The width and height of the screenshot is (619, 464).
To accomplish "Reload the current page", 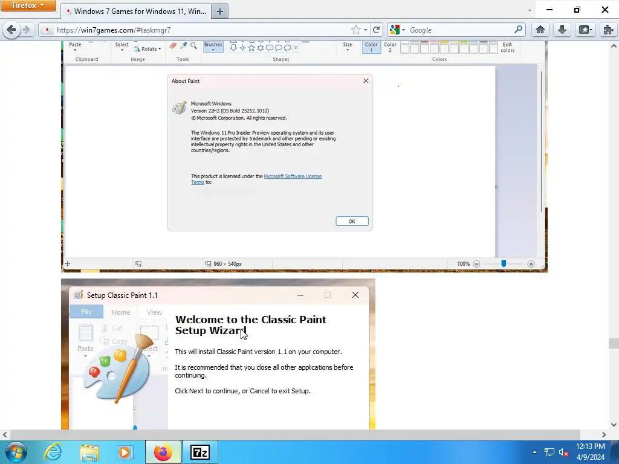I will pos(376,30).
